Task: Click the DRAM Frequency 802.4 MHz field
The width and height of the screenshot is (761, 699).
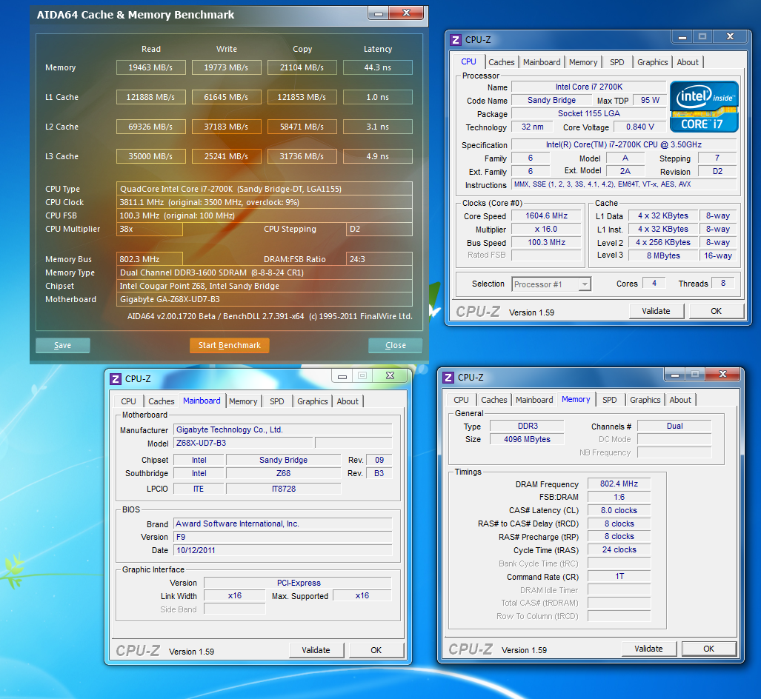Action: tap(619, 484)
